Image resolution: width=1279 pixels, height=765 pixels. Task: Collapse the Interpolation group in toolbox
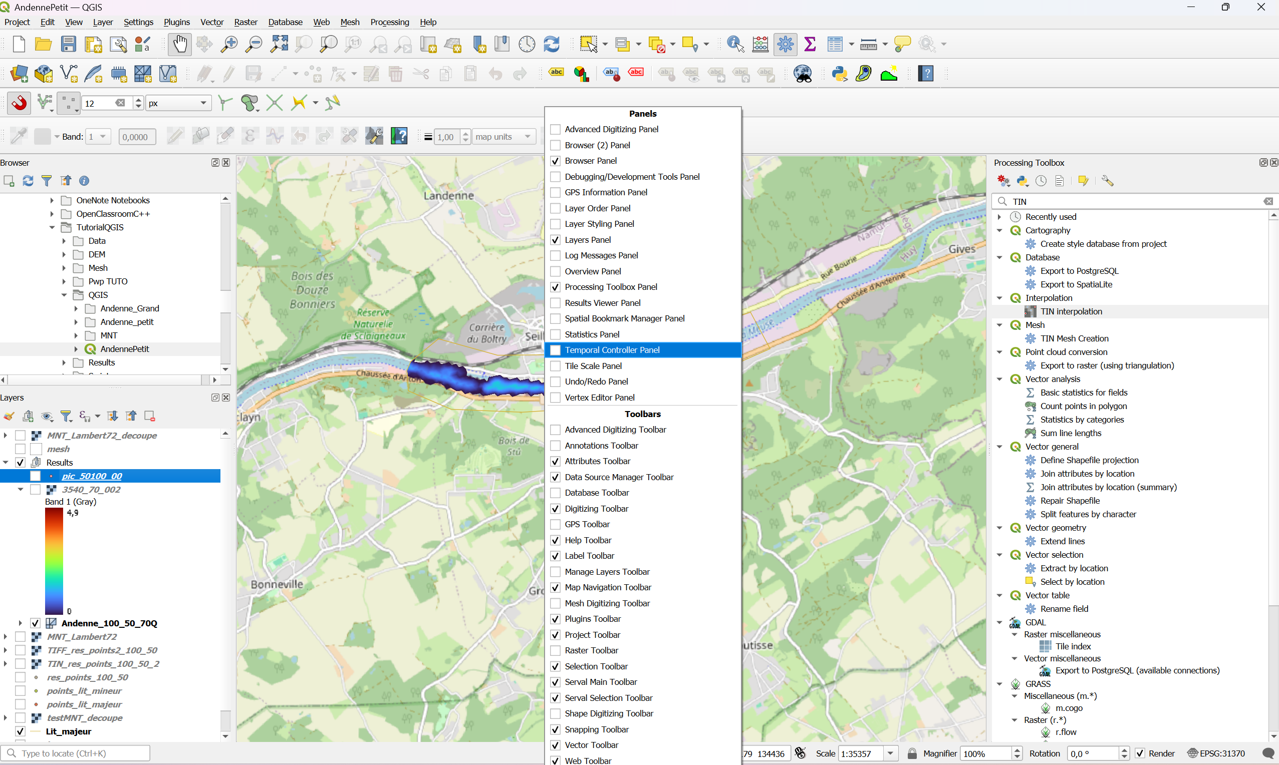click(x=999, y=298)
